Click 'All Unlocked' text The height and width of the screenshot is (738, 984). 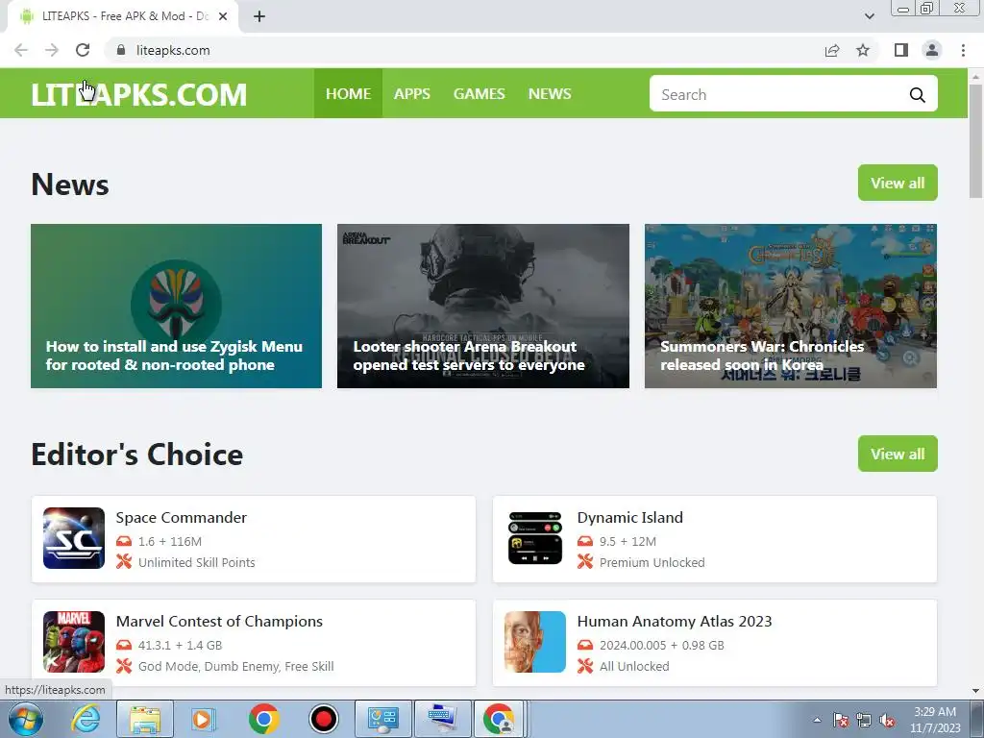click(x=634, y=666)
